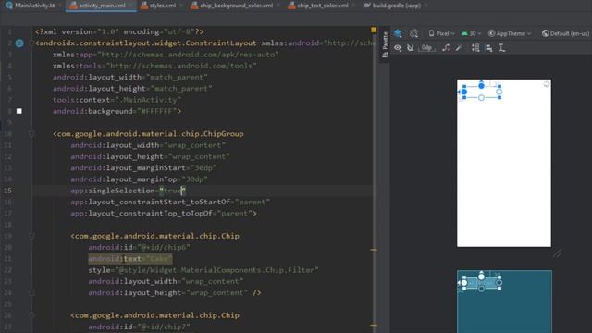This screenshot has width=592, height=333.
Task: Click the xmlns:tools namespace line
Action: [x=154, y=66]
